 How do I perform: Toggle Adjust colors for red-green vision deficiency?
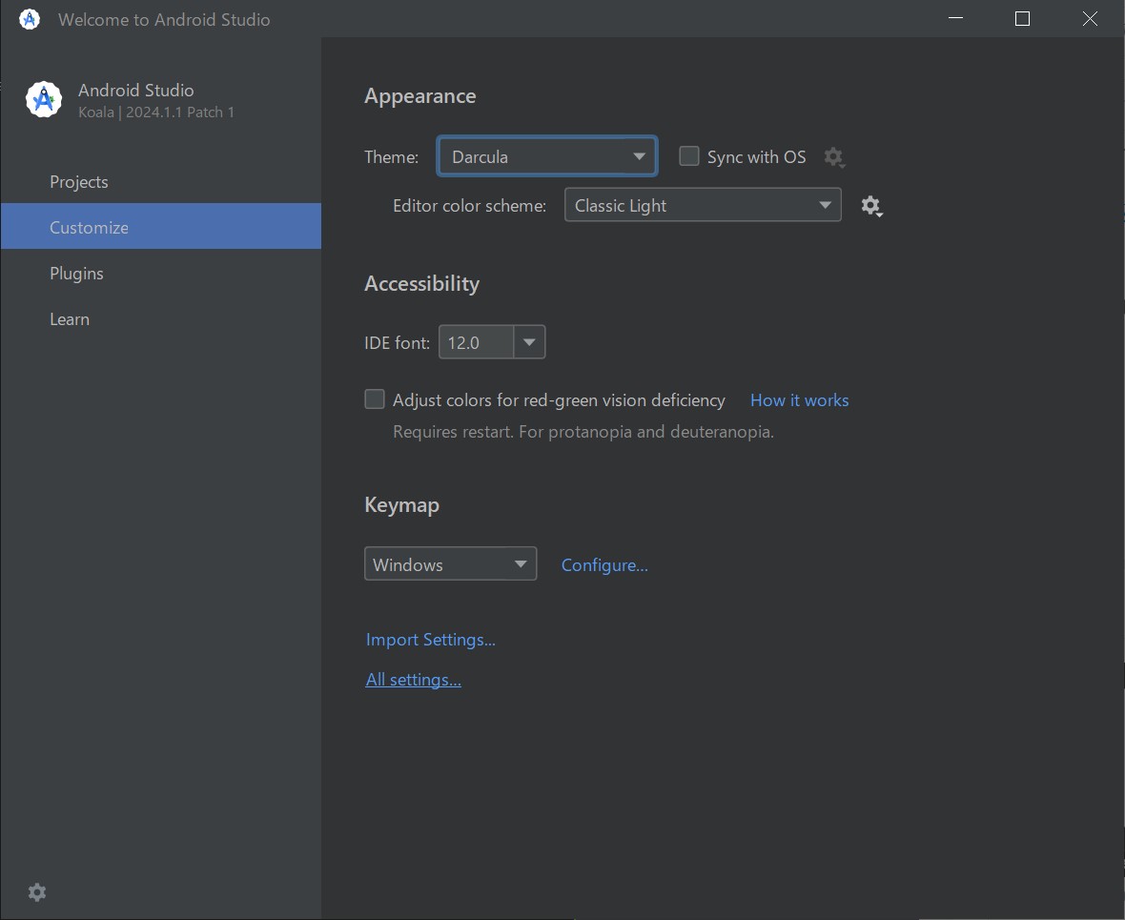click(375, 399)
